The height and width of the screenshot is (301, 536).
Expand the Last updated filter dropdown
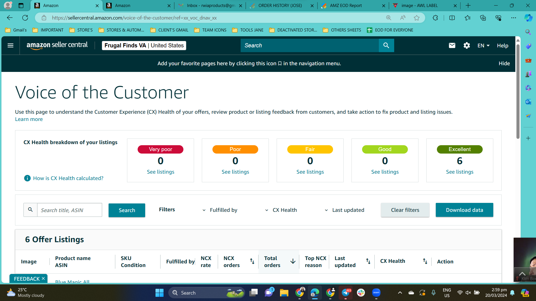coord(344,210)
